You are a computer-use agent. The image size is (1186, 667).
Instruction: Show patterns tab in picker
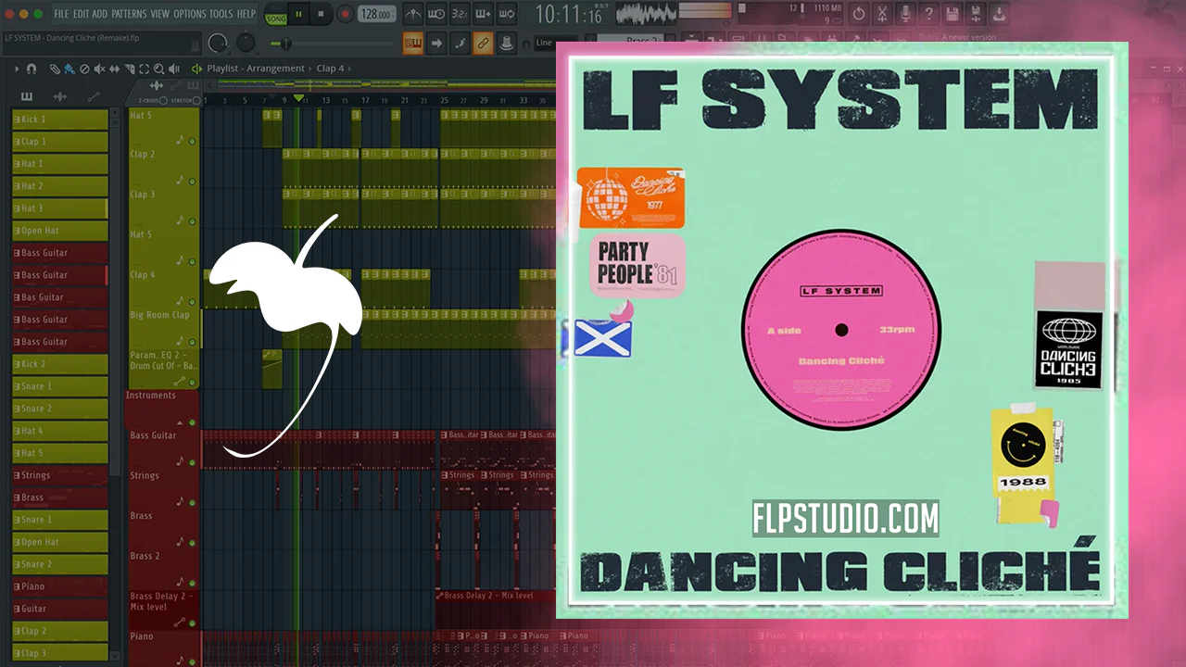pyautogui.click(x=27, y=96)
